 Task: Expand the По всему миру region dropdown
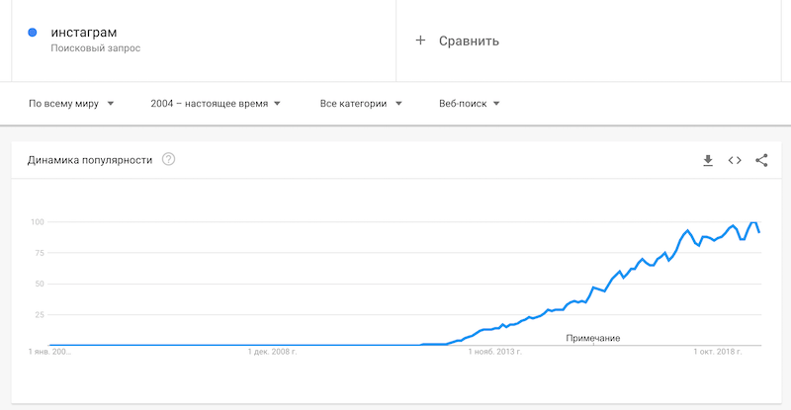(71, 104)
